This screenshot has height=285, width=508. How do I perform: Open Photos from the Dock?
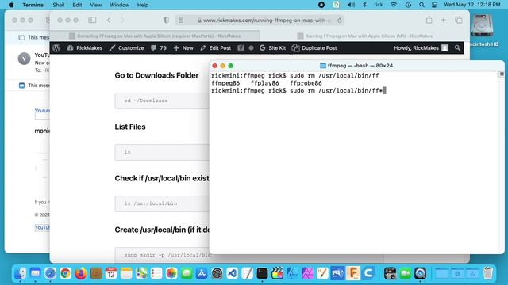click(x=171, y=273)
